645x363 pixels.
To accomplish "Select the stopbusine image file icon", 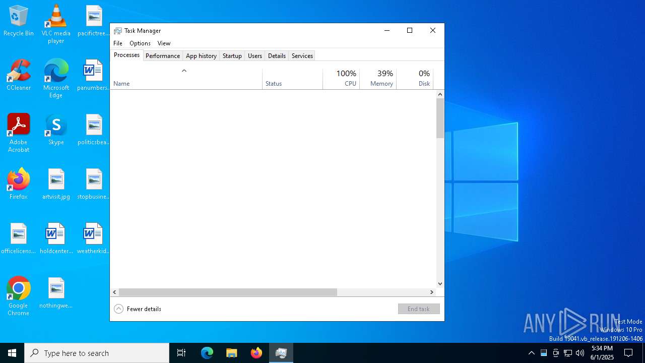I will point(94,185).
